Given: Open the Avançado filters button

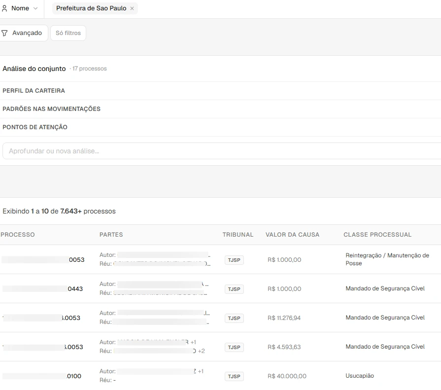Looking at the screenshot, I should (x=23, y=33).
